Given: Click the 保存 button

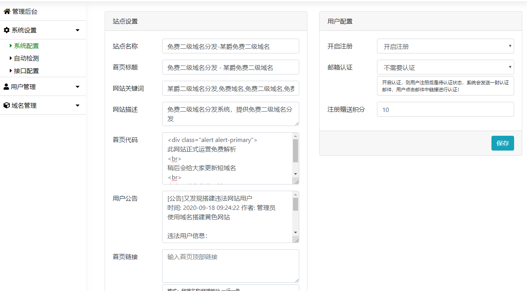Looking at the screenshot, I should click(x=502, y=143).
